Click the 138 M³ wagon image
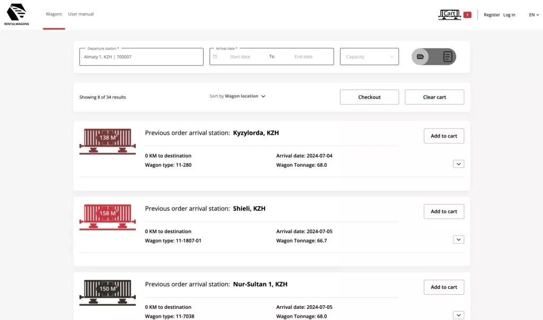This screenshot has height=320, width=543. click(x=107, y=141)
